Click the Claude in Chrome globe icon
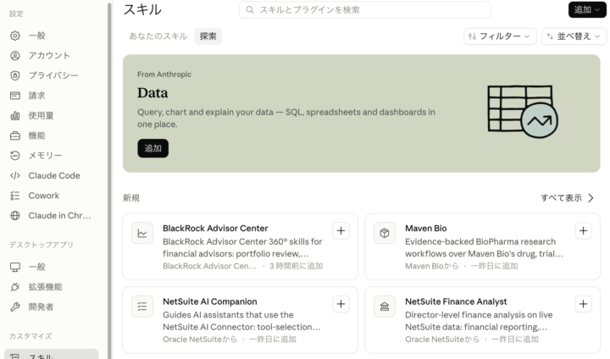Image resolution: width=610 pixels, height=359 pixels. click(x=15, y=215)
